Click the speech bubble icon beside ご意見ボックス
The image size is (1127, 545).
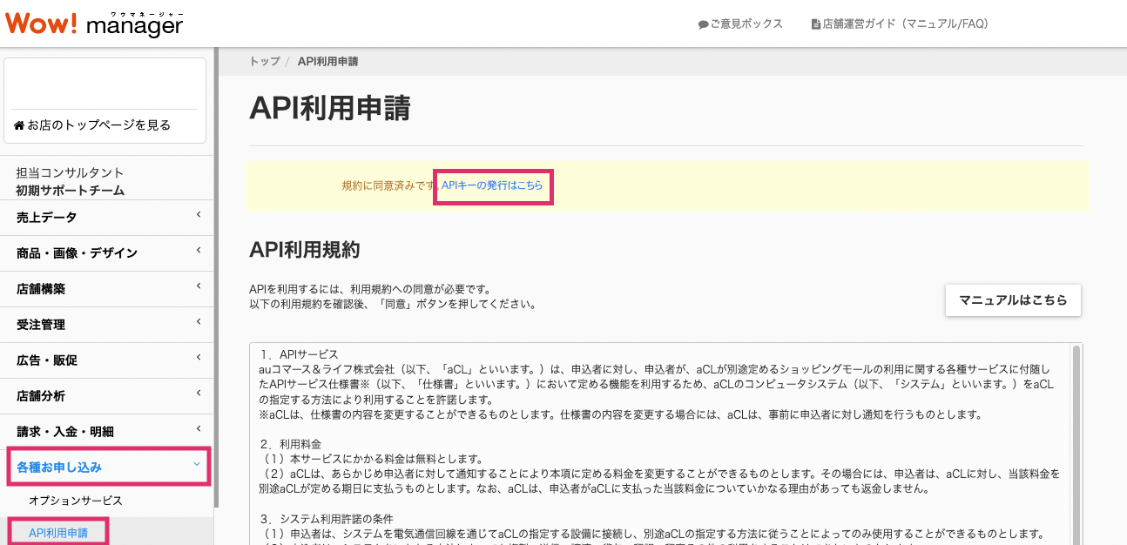701,24
